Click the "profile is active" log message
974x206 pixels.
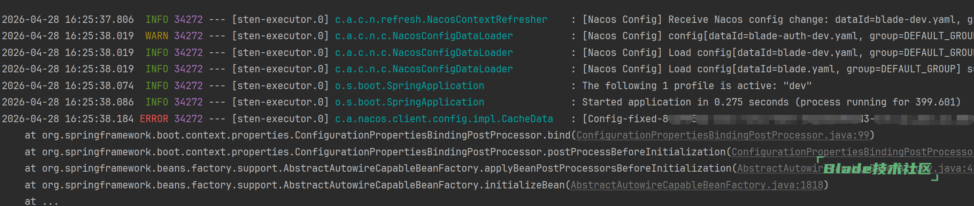pos(697,86)
